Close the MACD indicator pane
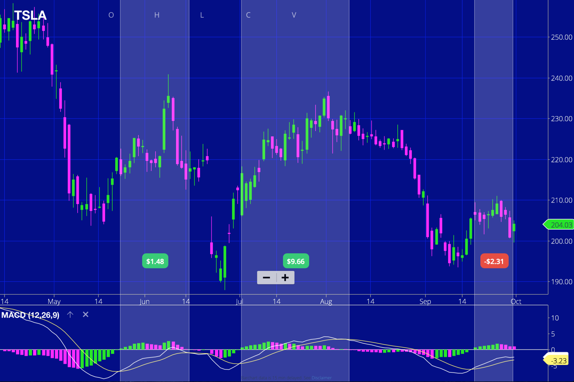The width and height of the screenshot is (574, 382). point(86,315)
